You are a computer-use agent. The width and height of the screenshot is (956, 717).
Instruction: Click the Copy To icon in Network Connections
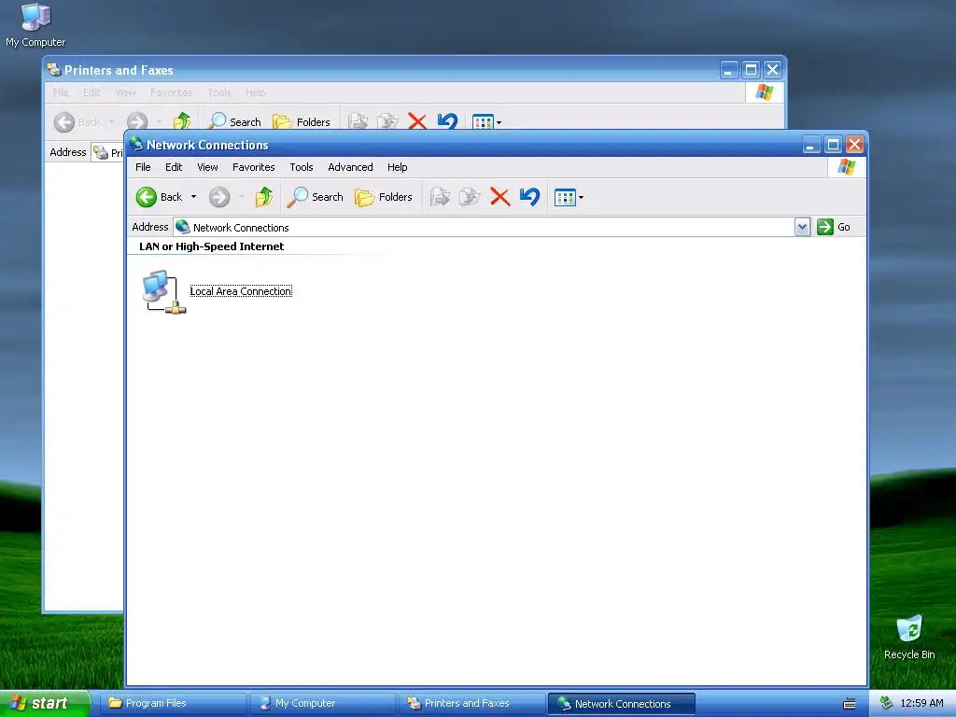pyautogui.click(x=470, y=197)
